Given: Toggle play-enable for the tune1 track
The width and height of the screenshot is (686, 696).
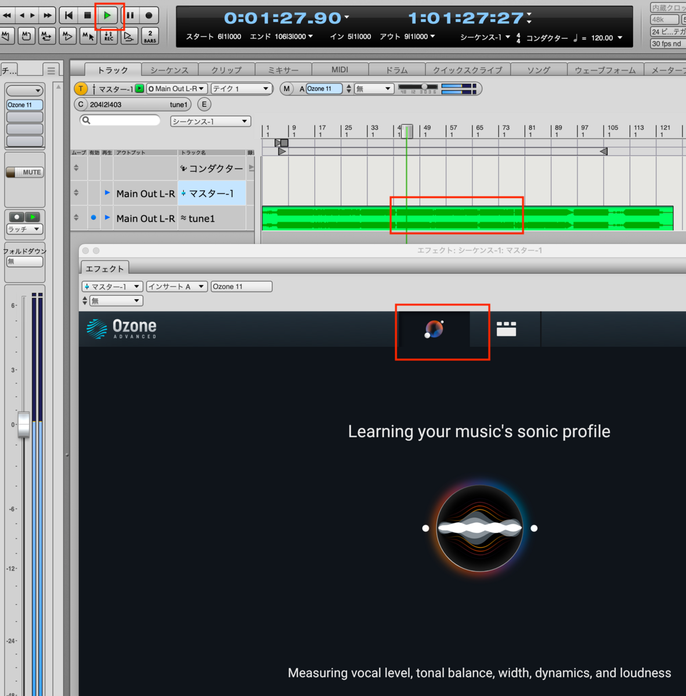Looking at the screenshot, I should coord(107,217).
